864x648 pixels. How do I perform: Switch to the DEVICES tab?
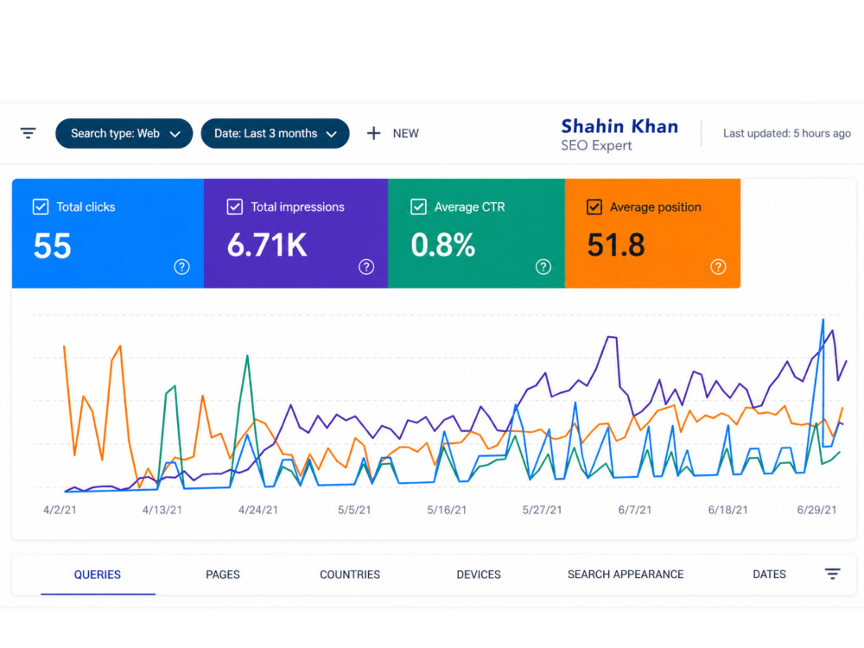(479, 575)
